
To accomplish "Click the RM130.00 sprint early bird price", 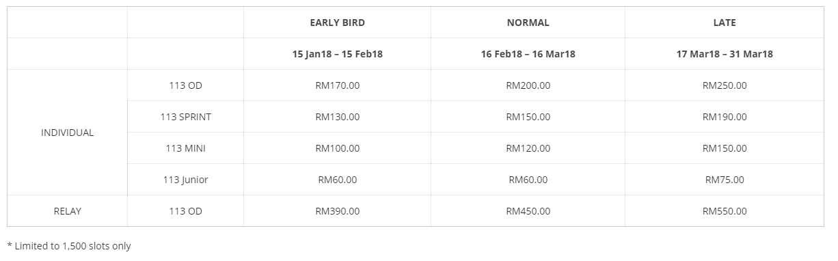I will [337, 117].
